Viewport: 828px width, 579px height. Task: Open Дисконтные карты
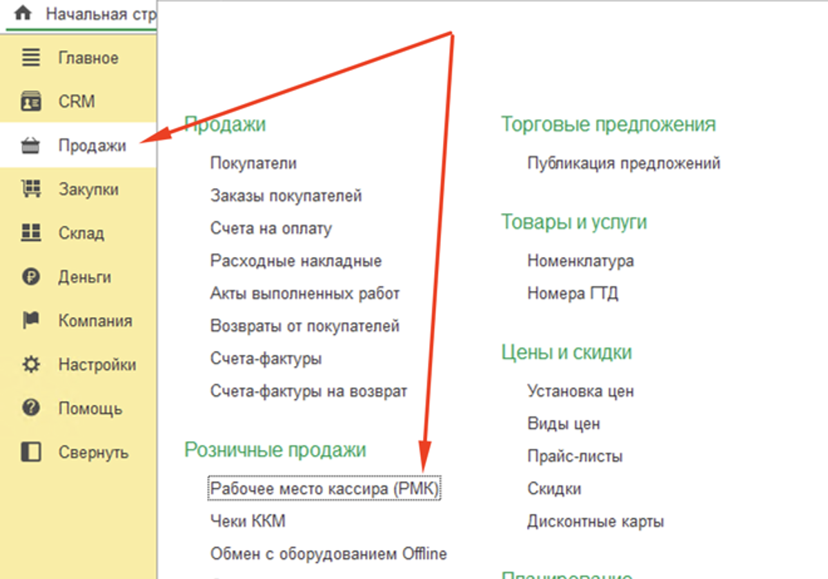pos(595,521)
